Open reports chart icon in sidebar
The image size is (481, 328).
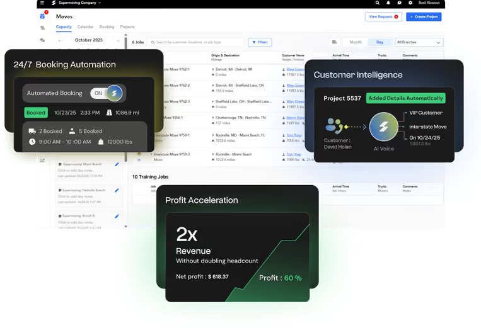(x=42, y=160)
